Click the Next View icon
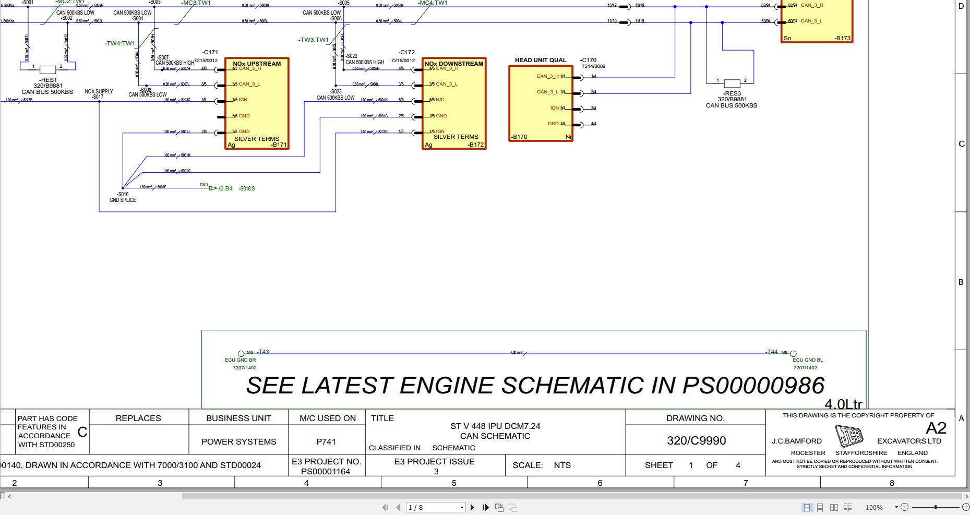 (x=512, y=507)
